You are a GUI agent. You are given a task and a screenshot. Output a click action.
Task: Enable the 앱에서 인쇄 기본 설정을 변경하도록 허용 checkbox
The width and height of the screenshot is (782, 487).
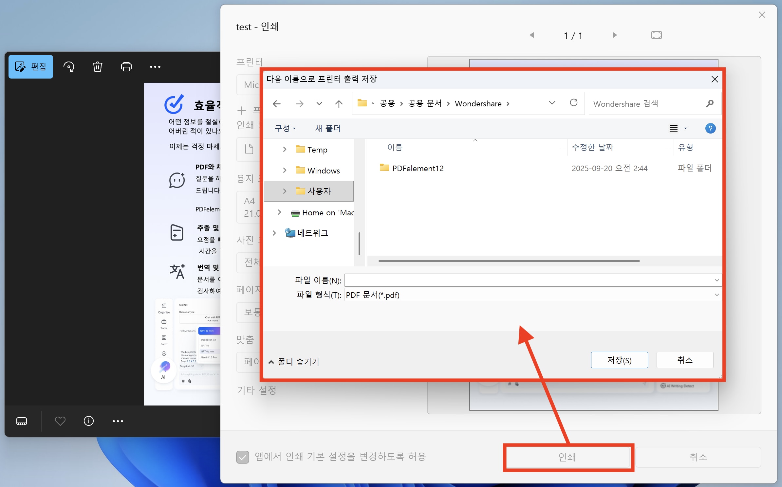(242, 457)
